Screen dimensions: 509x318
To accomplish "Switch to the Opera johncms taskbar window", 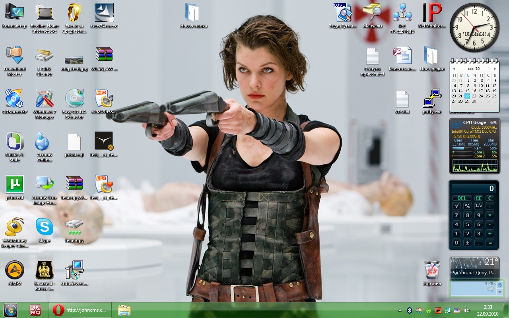I will [x=80, y=310].
